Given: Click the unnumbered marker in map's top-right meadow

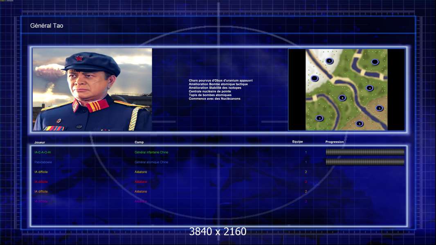Looking at the screenshot, I should point(375,62).
